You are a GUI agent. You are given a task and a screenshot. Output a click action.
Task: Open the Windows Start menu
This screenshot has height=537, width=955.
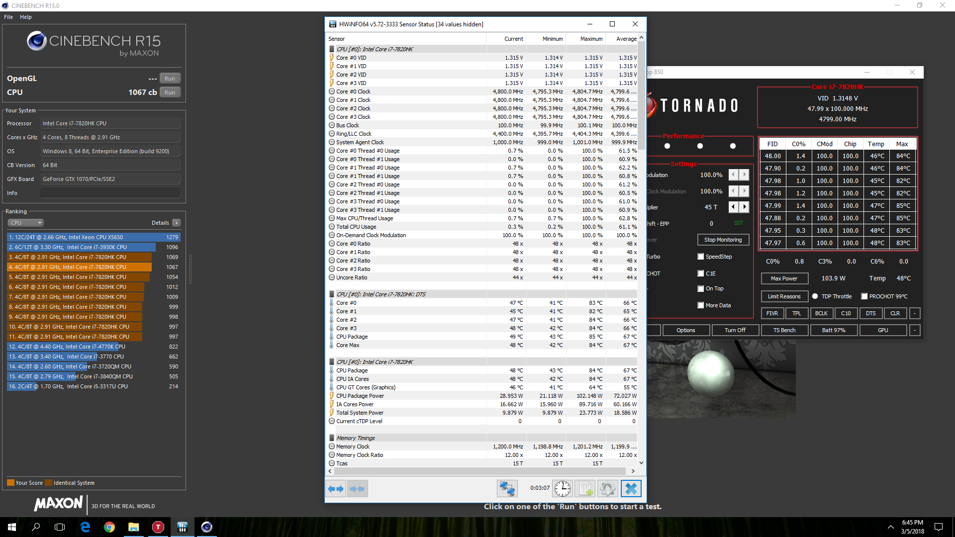pyautogui.click(x=12, y=527)
